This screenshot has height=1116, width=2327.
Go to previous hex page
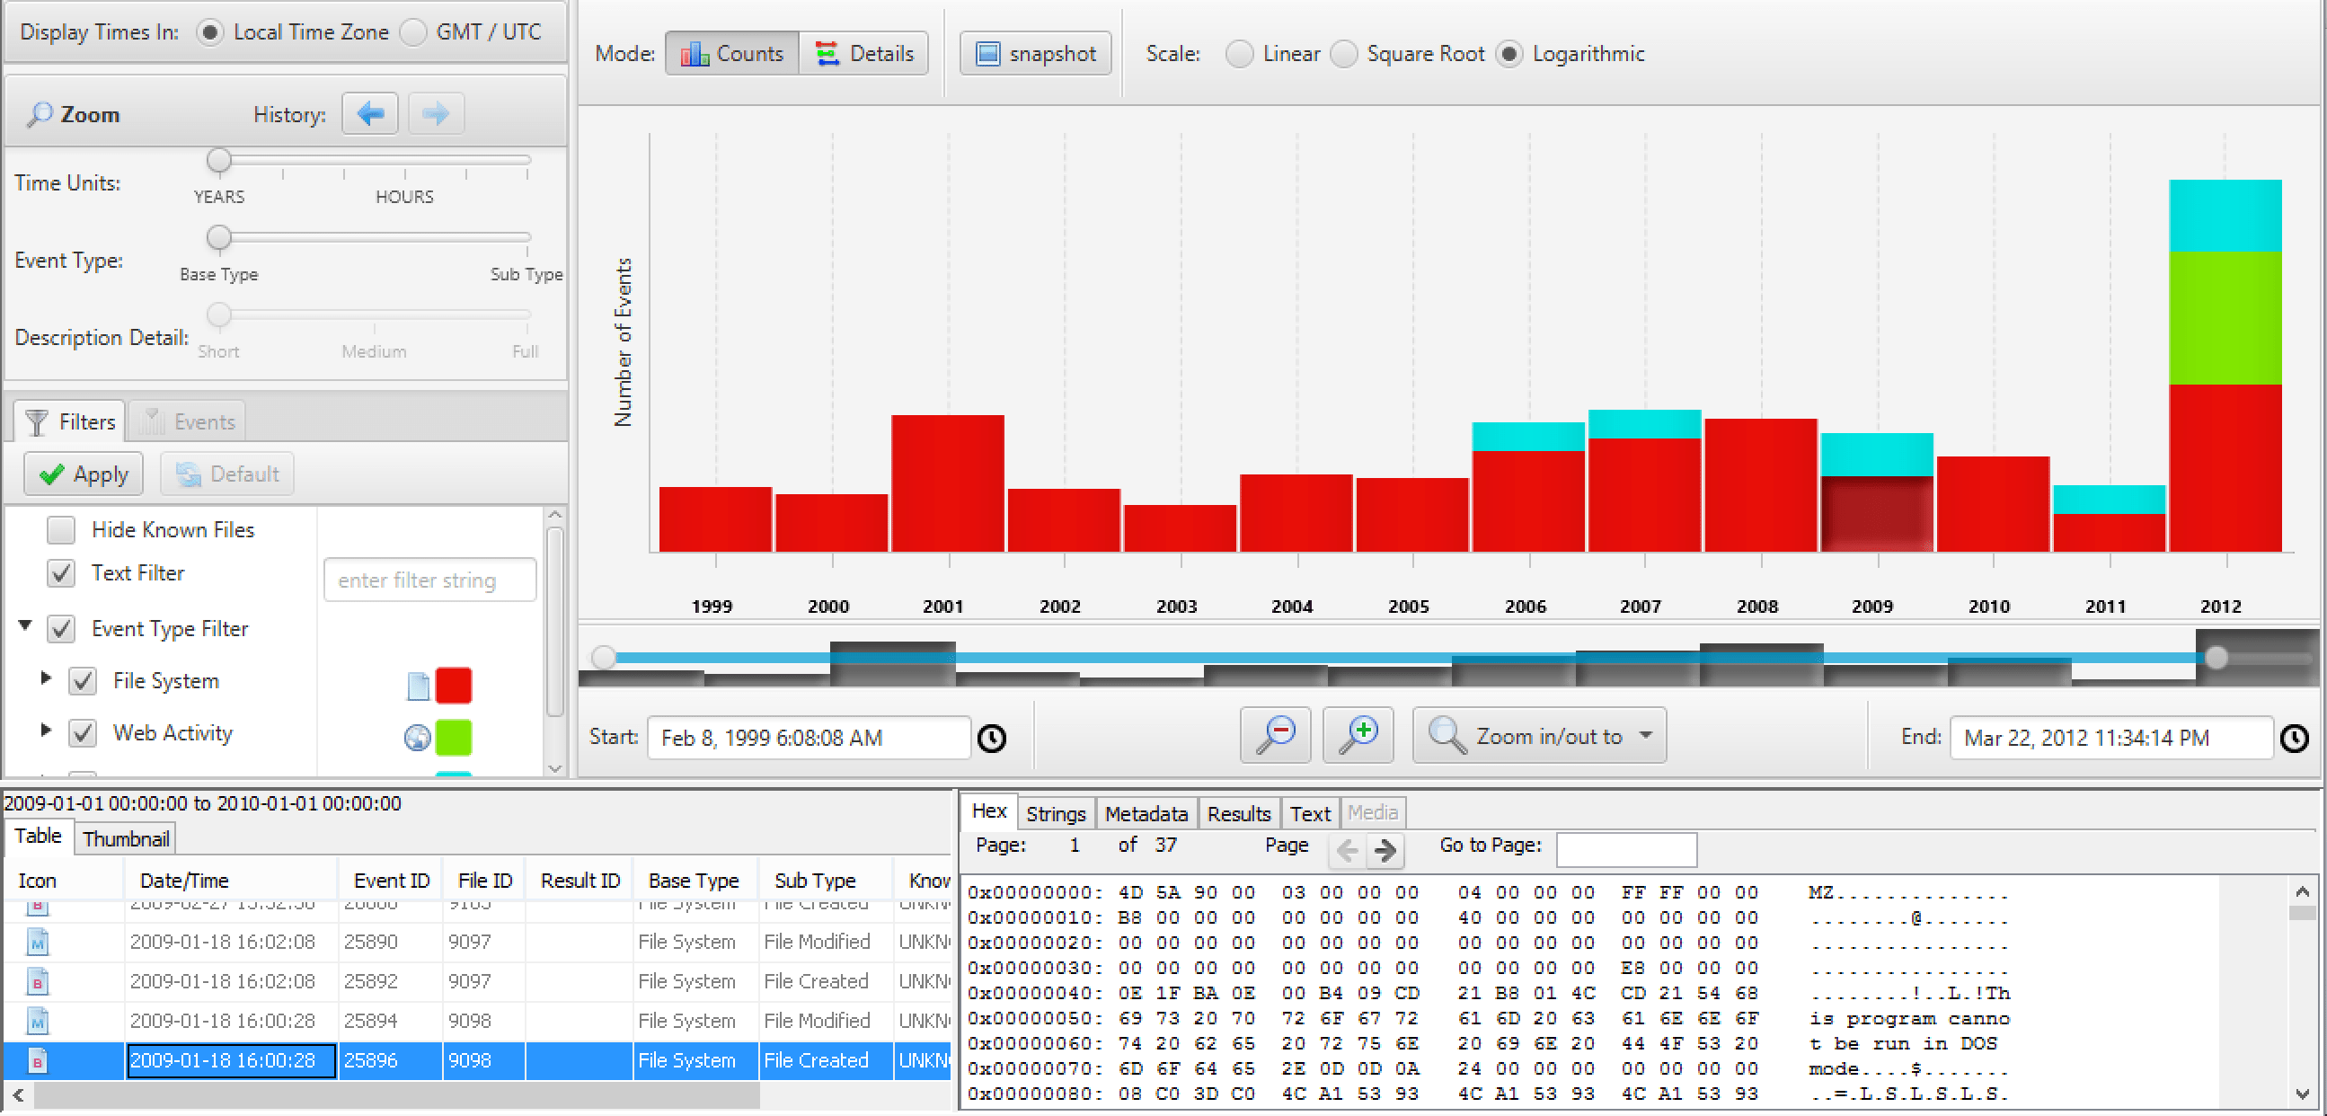pyautogui.click(x=1346, y=850)
